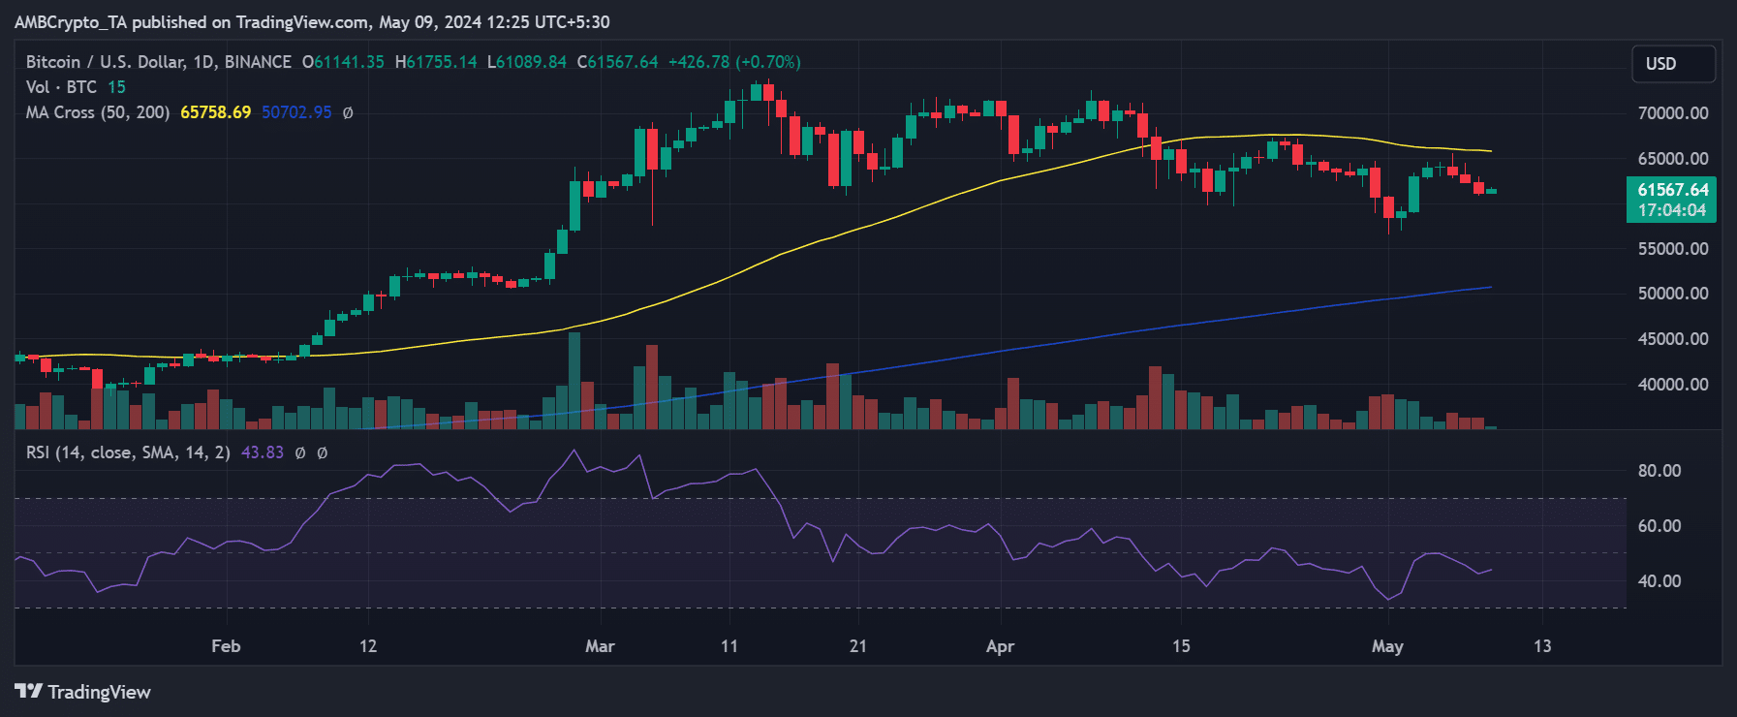Image resolution: width=1737 pixels, height=717 pixels.
Task: Click the change value +426.78 (+0.70%)
Action: click(735, 62)
